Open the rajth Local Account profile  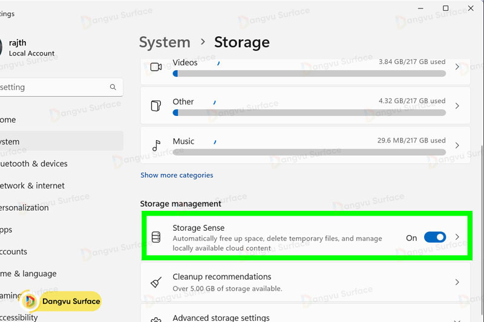28,48
